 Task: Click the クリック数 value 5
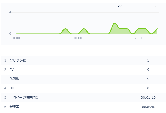pos(148,60)
